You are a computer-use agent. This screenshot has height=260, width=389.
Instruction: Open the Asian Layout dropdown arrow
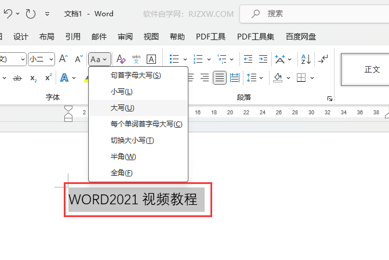pos(289,59)
